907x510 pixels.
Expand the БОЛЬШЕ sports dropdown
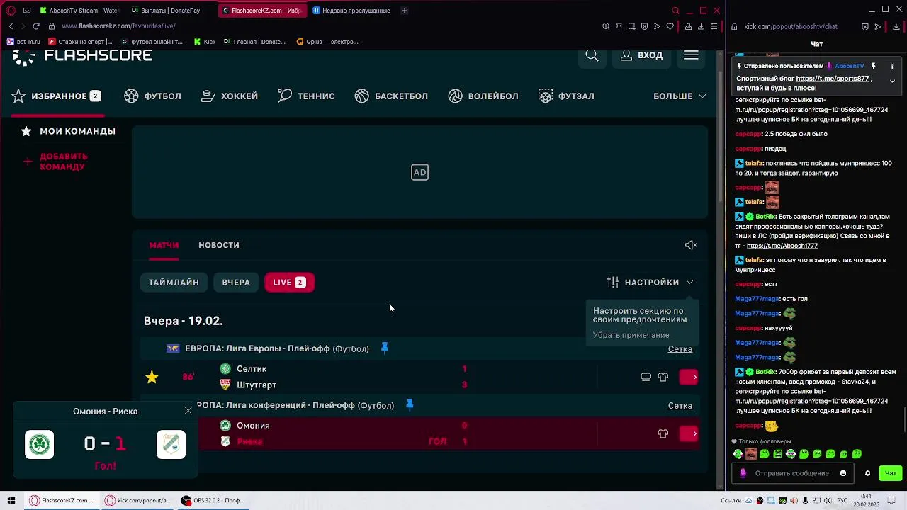(680, 96)
